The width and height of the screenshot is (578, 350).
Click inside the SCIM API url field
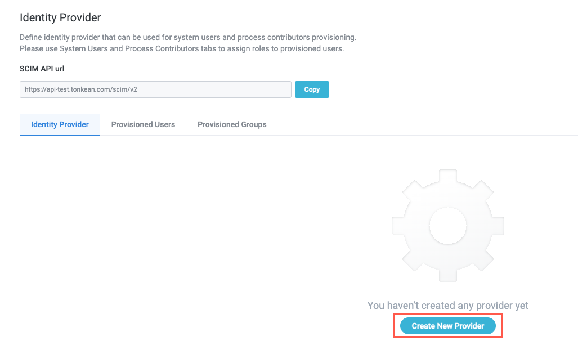coord(155,89)
